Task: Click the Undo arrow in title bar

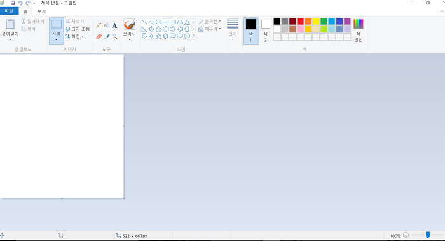Action: (x=20, y=3)
